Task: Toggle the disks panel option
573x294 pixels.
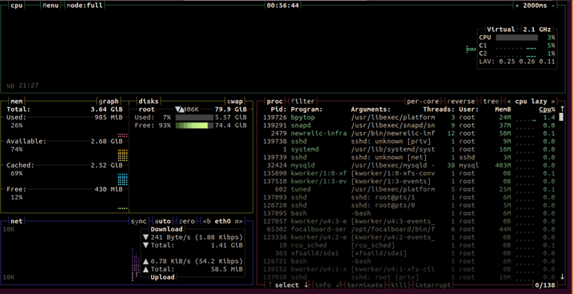Action: 149,101
